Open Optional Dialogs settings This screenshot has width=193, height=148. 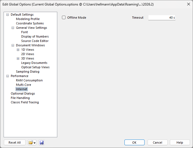[23, 93]
